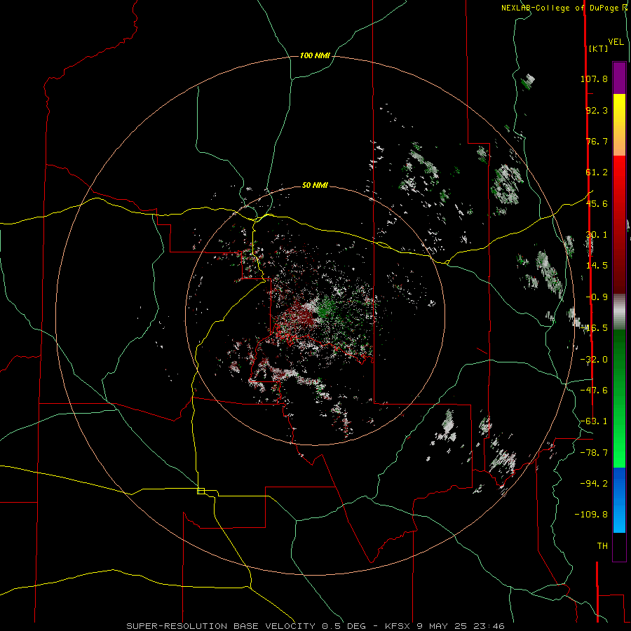Select the 61.2 velocity scale value
This screenshot has height=631, width=631.
[597, 172]
